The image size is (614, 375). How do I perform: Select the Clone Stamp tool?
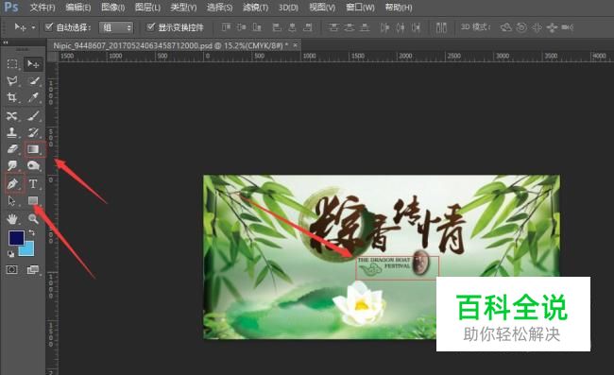(x=12, y=132)
